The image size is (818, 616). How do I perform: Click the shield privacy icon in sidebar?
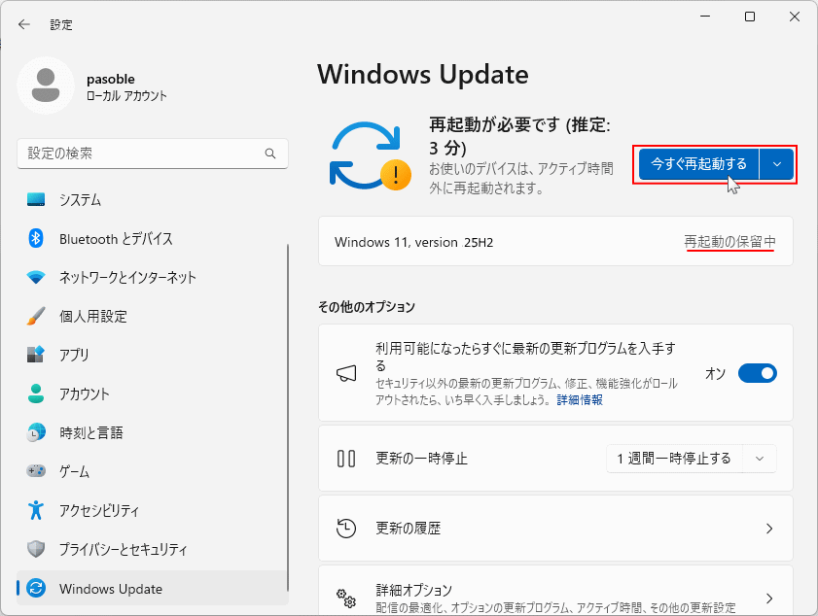(36, 549)
